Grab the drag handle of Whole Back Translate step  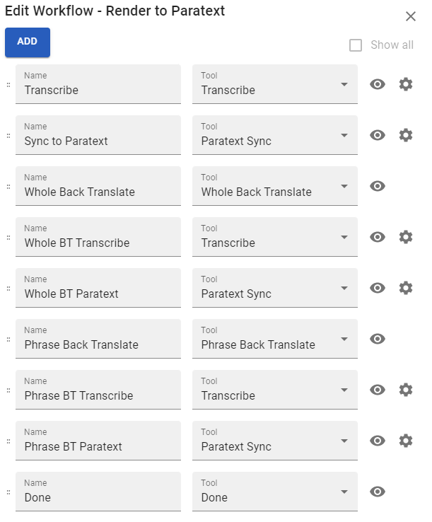(x=8, y=187)
